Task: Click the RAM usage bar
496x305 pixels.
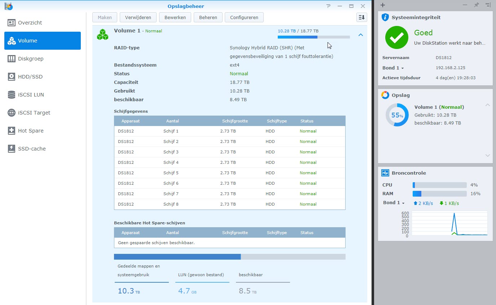Action: (440, 194)
